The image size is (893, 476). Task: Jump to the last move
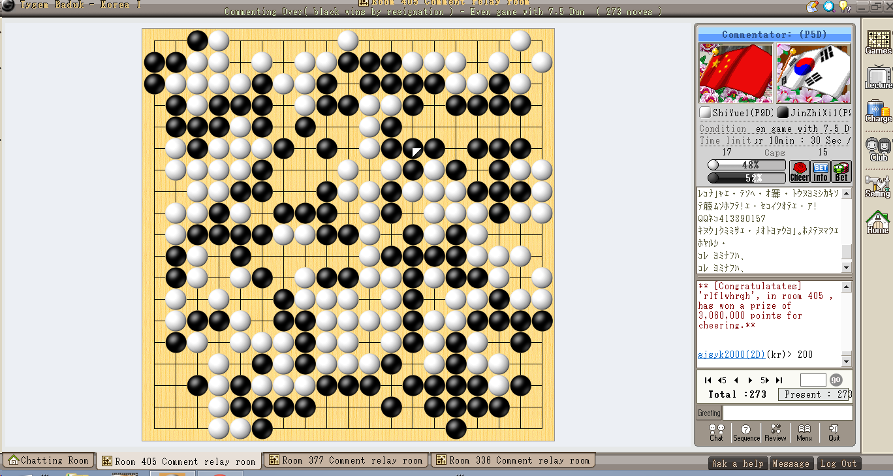pos(778,380)
